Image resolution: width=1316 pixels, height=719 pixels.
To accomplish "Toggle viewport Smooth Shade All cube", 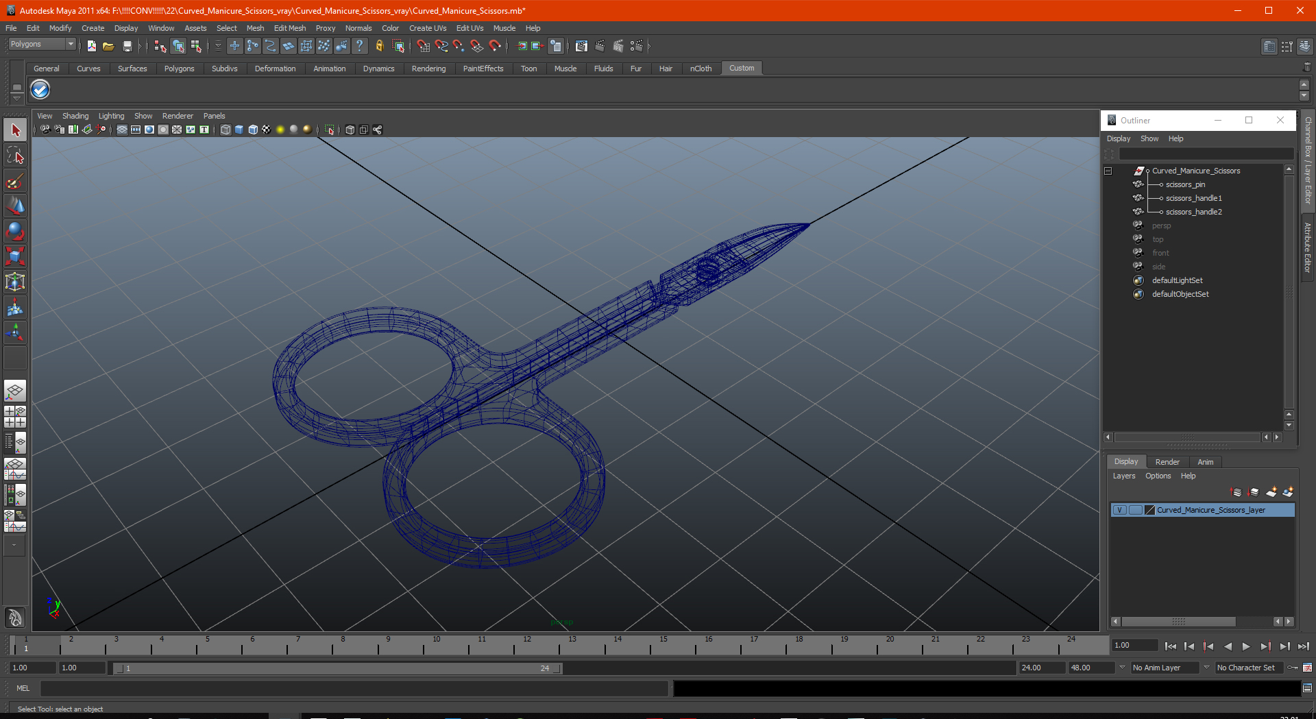I will 239,130.
